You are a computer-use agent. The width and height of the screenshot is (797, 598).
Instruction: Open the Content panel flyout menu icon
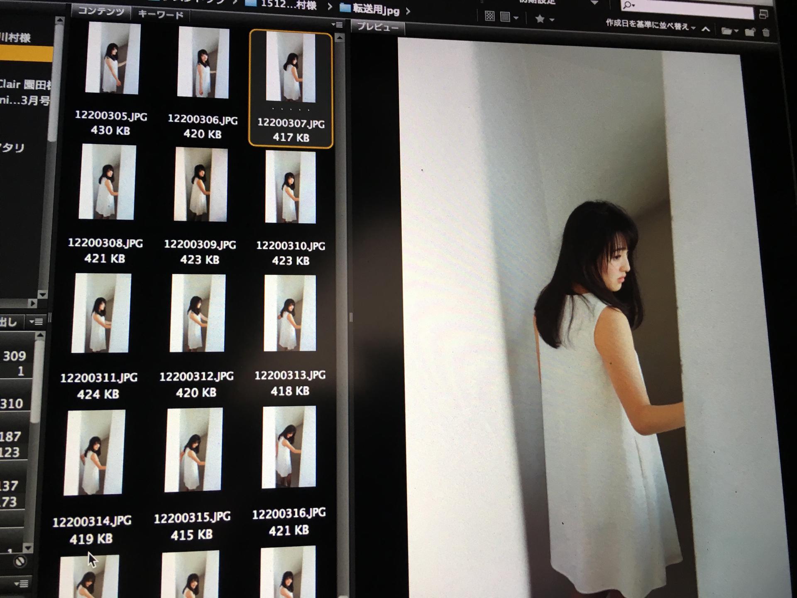337,25
